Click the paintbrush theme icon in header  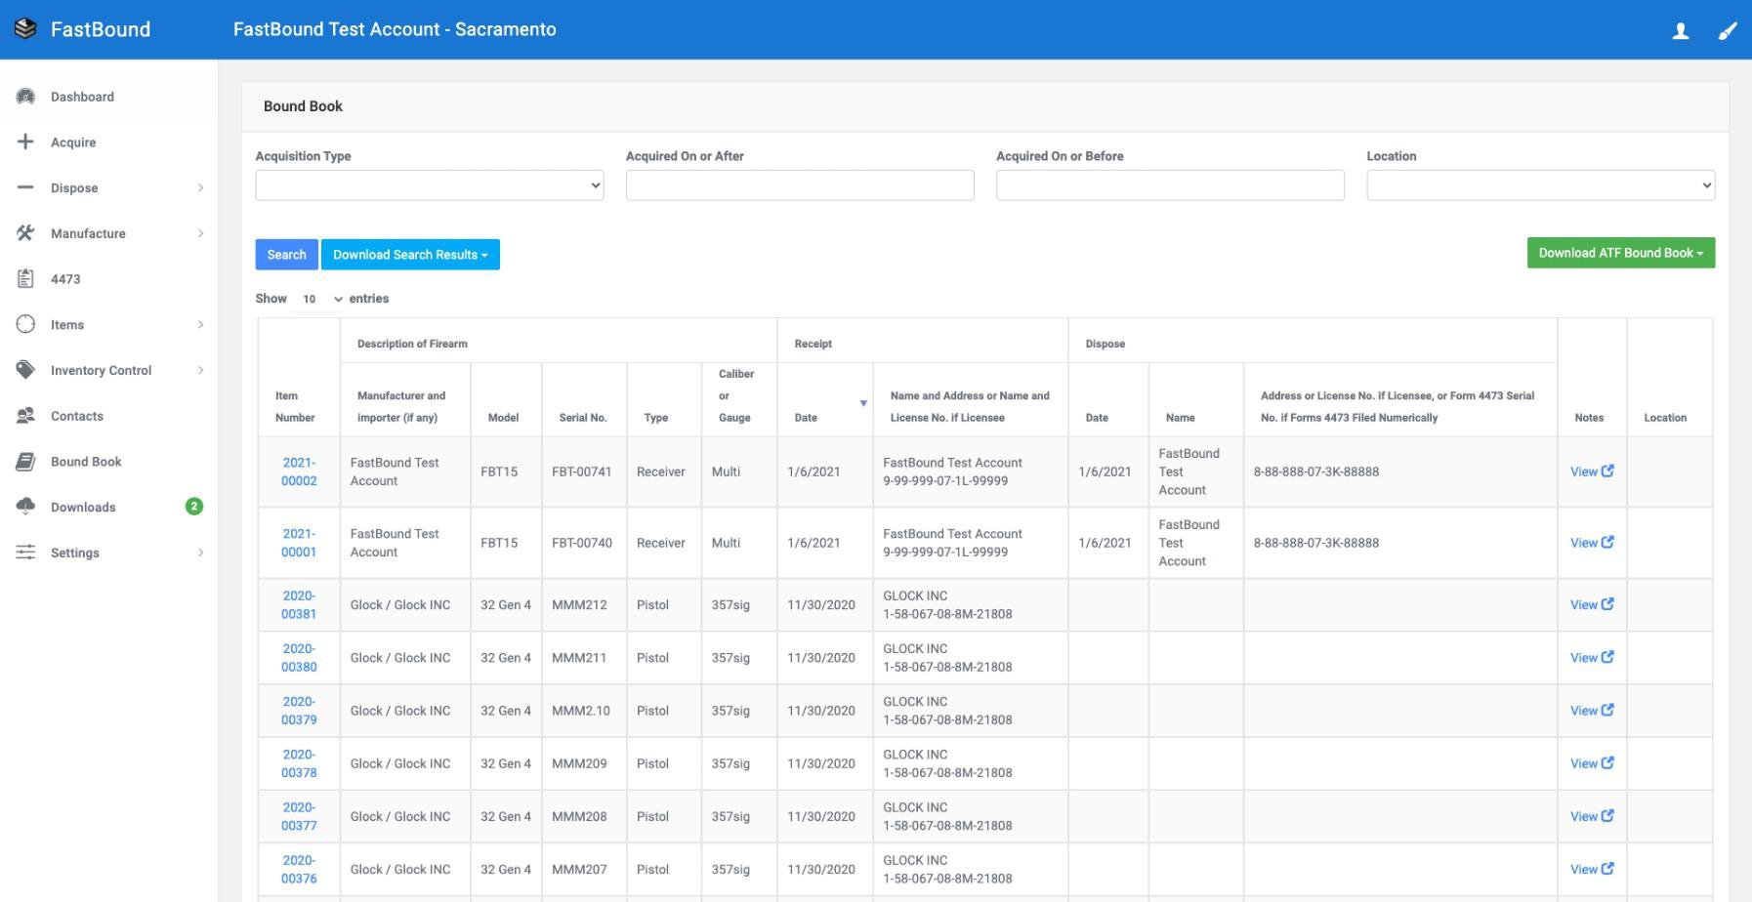coord(1728,30)
